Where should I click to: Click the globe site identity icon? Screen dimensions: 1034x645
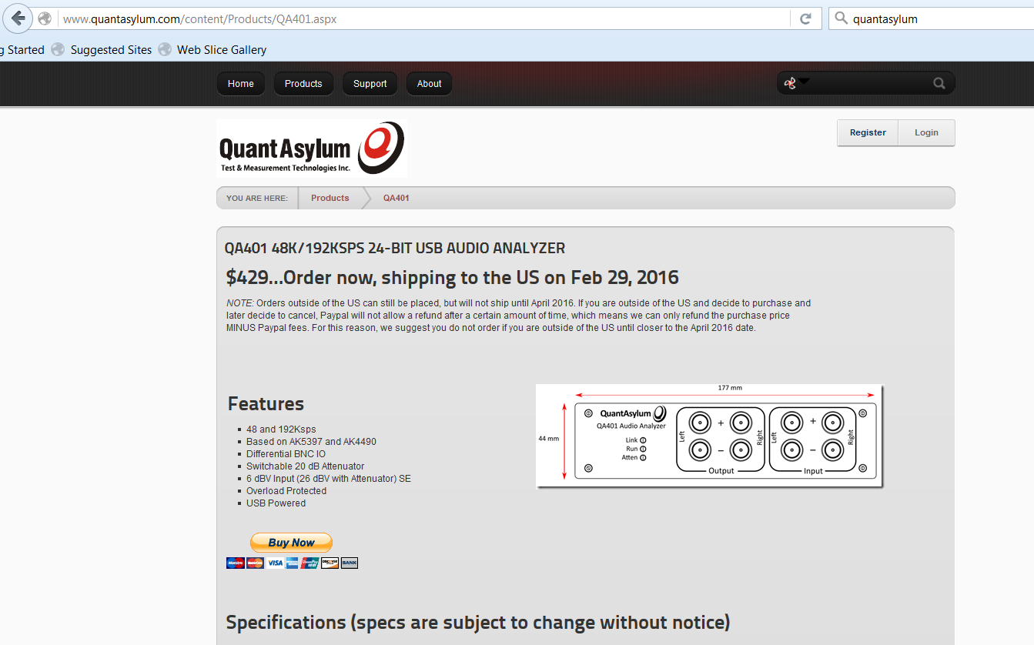pyautogui.click(x=45, y=18)
